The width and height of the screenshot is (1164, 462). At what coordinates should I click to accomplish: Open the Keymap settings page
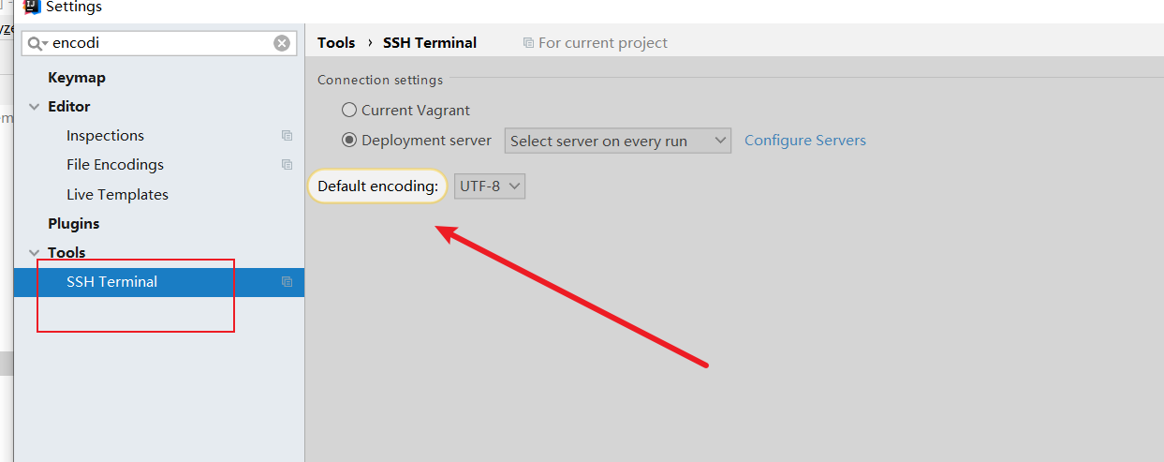pyautogui.click(x=77, y=78)
